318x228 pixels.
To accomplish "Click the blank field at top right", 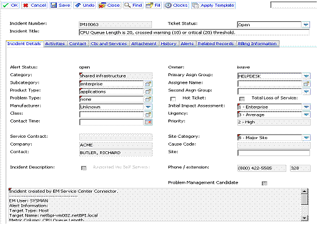I will (x=294, y=5).
